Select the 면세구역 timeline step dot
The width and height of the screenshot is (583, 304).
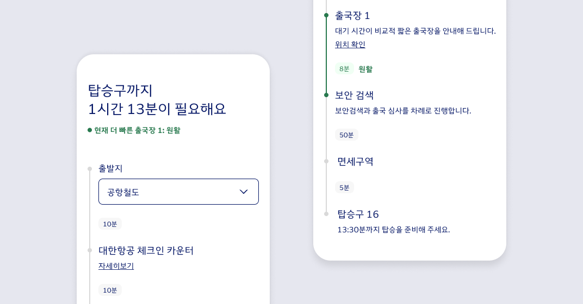pyautogui.click(x=326, y=161)
